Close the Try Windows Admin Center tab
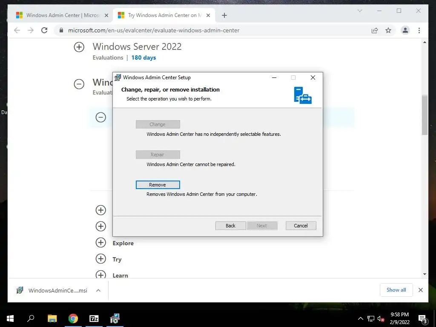The width and height of the screenshot is (436, 327). [208, 15]
